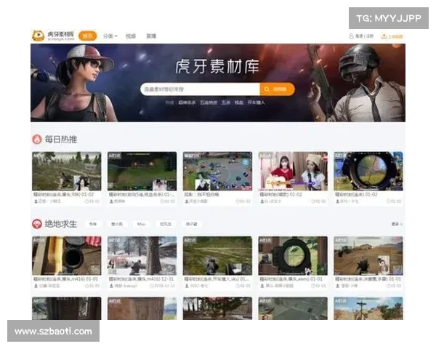This screenshot has width=436, height=349.
Task: Click the 每日热推 section heading
Action: click(x=61, y=139)
